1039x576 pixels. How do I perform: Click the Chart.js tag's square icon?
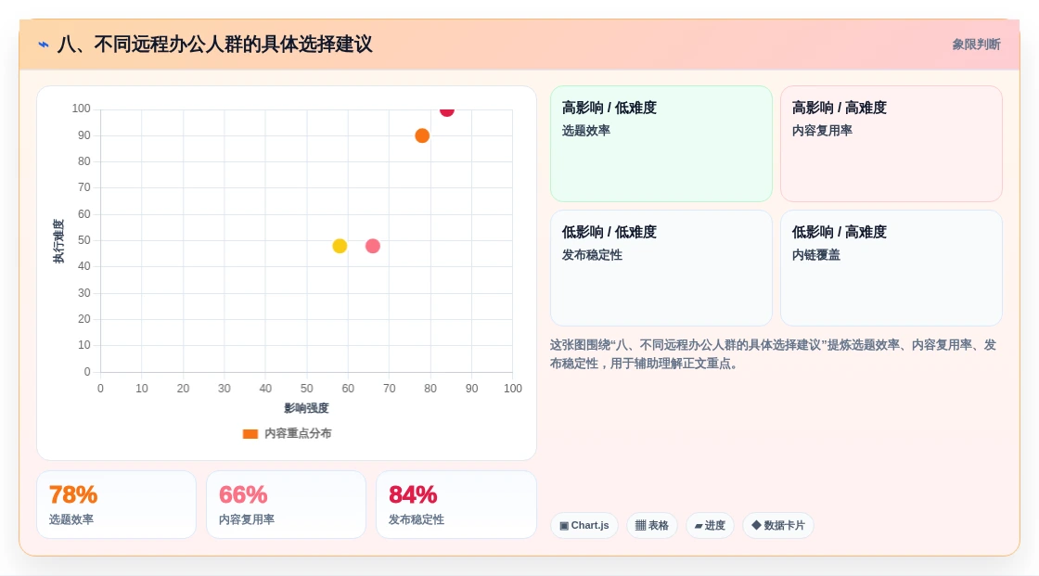(x=564, y=526)
